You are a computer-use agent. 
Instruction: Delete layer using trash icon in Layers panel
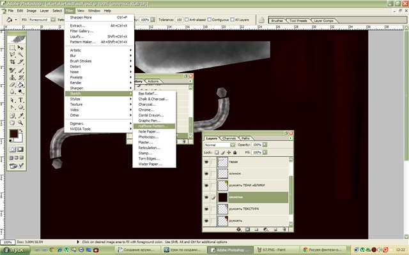pyautogui.click(x=284, y=229)
